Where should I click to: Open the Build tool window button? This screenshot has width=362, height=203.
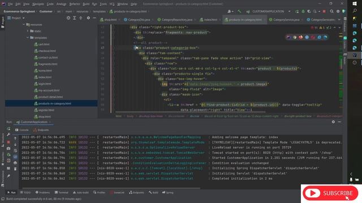153,192
